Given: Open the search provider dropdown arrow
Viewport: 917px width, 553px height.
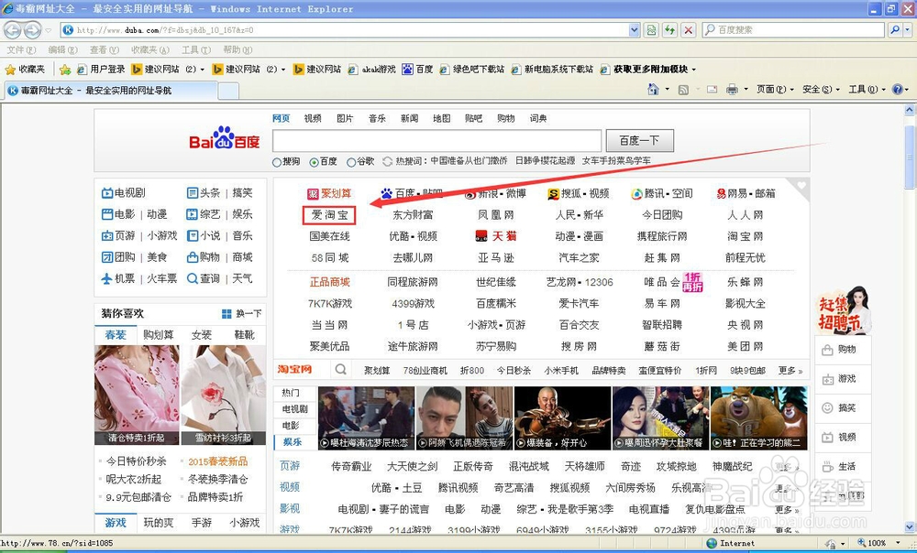Looking at the screenshot, I should (907, 29).
